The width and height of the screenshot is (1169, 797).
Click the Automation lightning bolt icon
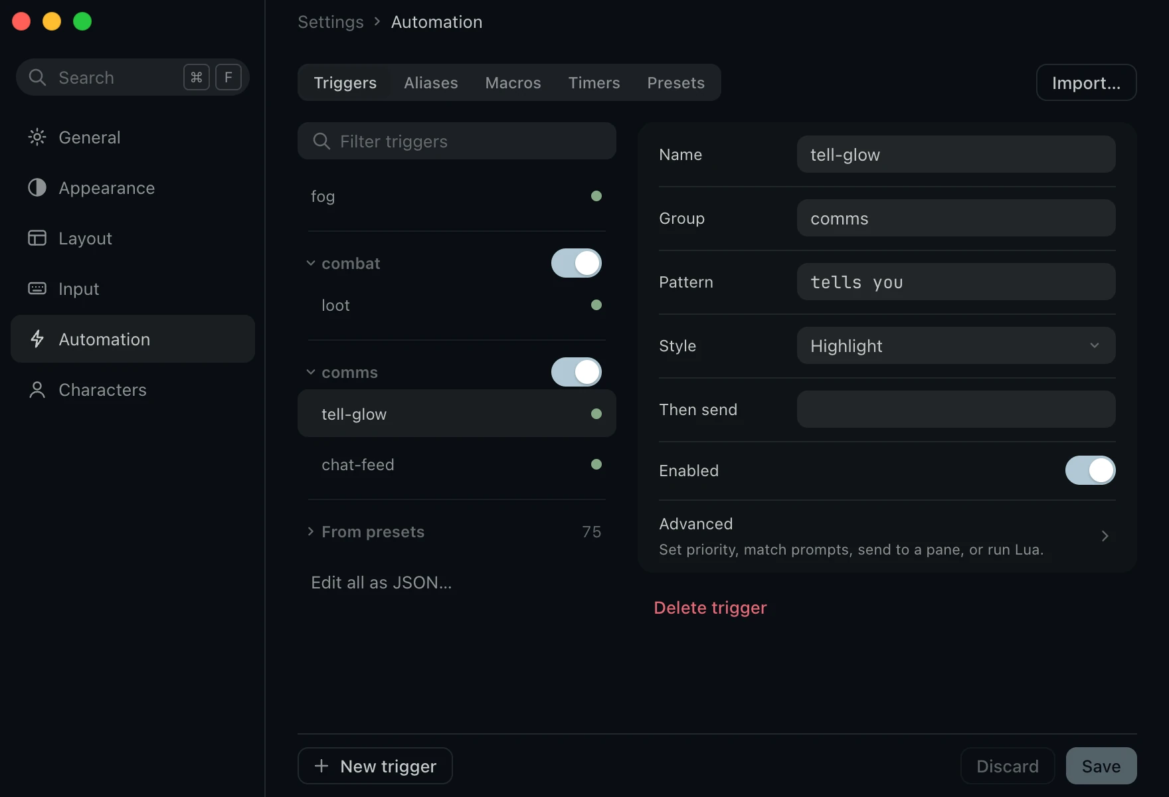pos(37,339)
